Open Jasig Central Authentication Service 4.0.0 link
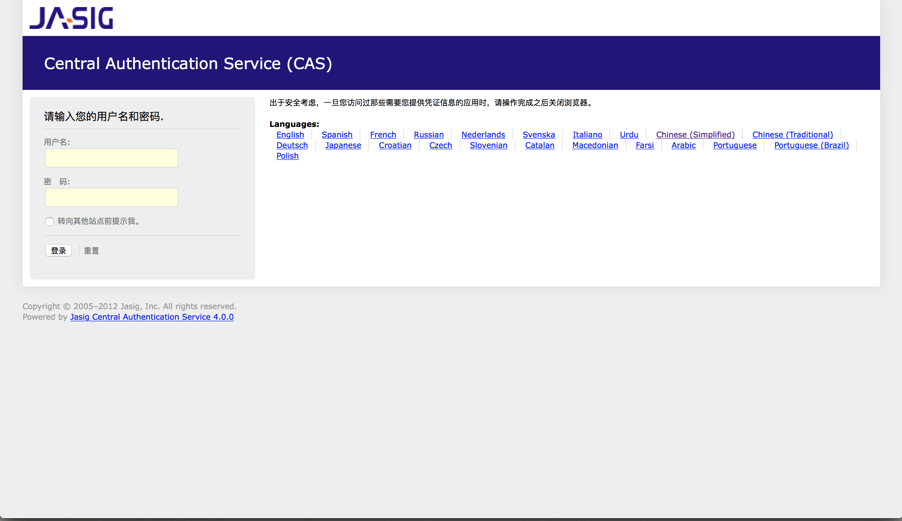This screenshot has height=521, width=902. tap(152, 317)
